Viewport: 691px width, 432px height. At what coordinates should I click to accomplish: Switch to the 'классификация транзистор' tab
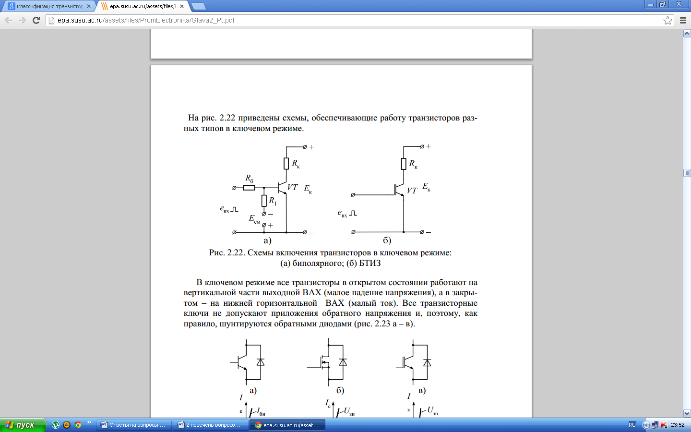(x=49, y=6)
